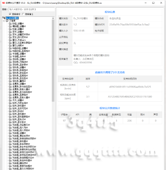Select the 滚动条_创建 tree row
The width and height of the screenshot is (166, 170).
(19, 59)
